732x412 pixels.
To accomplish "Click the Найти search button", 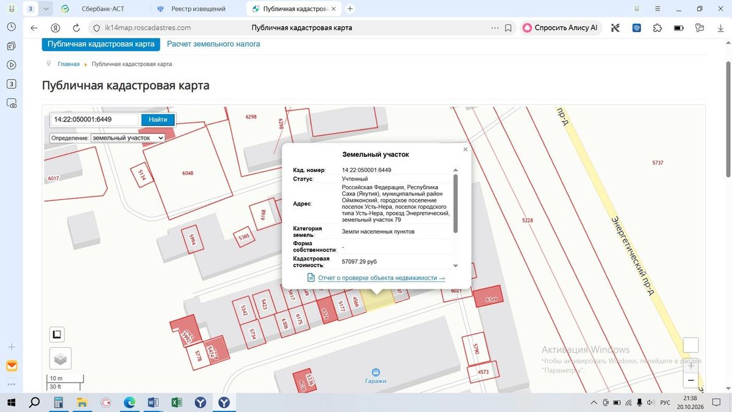I will [158, 120].
